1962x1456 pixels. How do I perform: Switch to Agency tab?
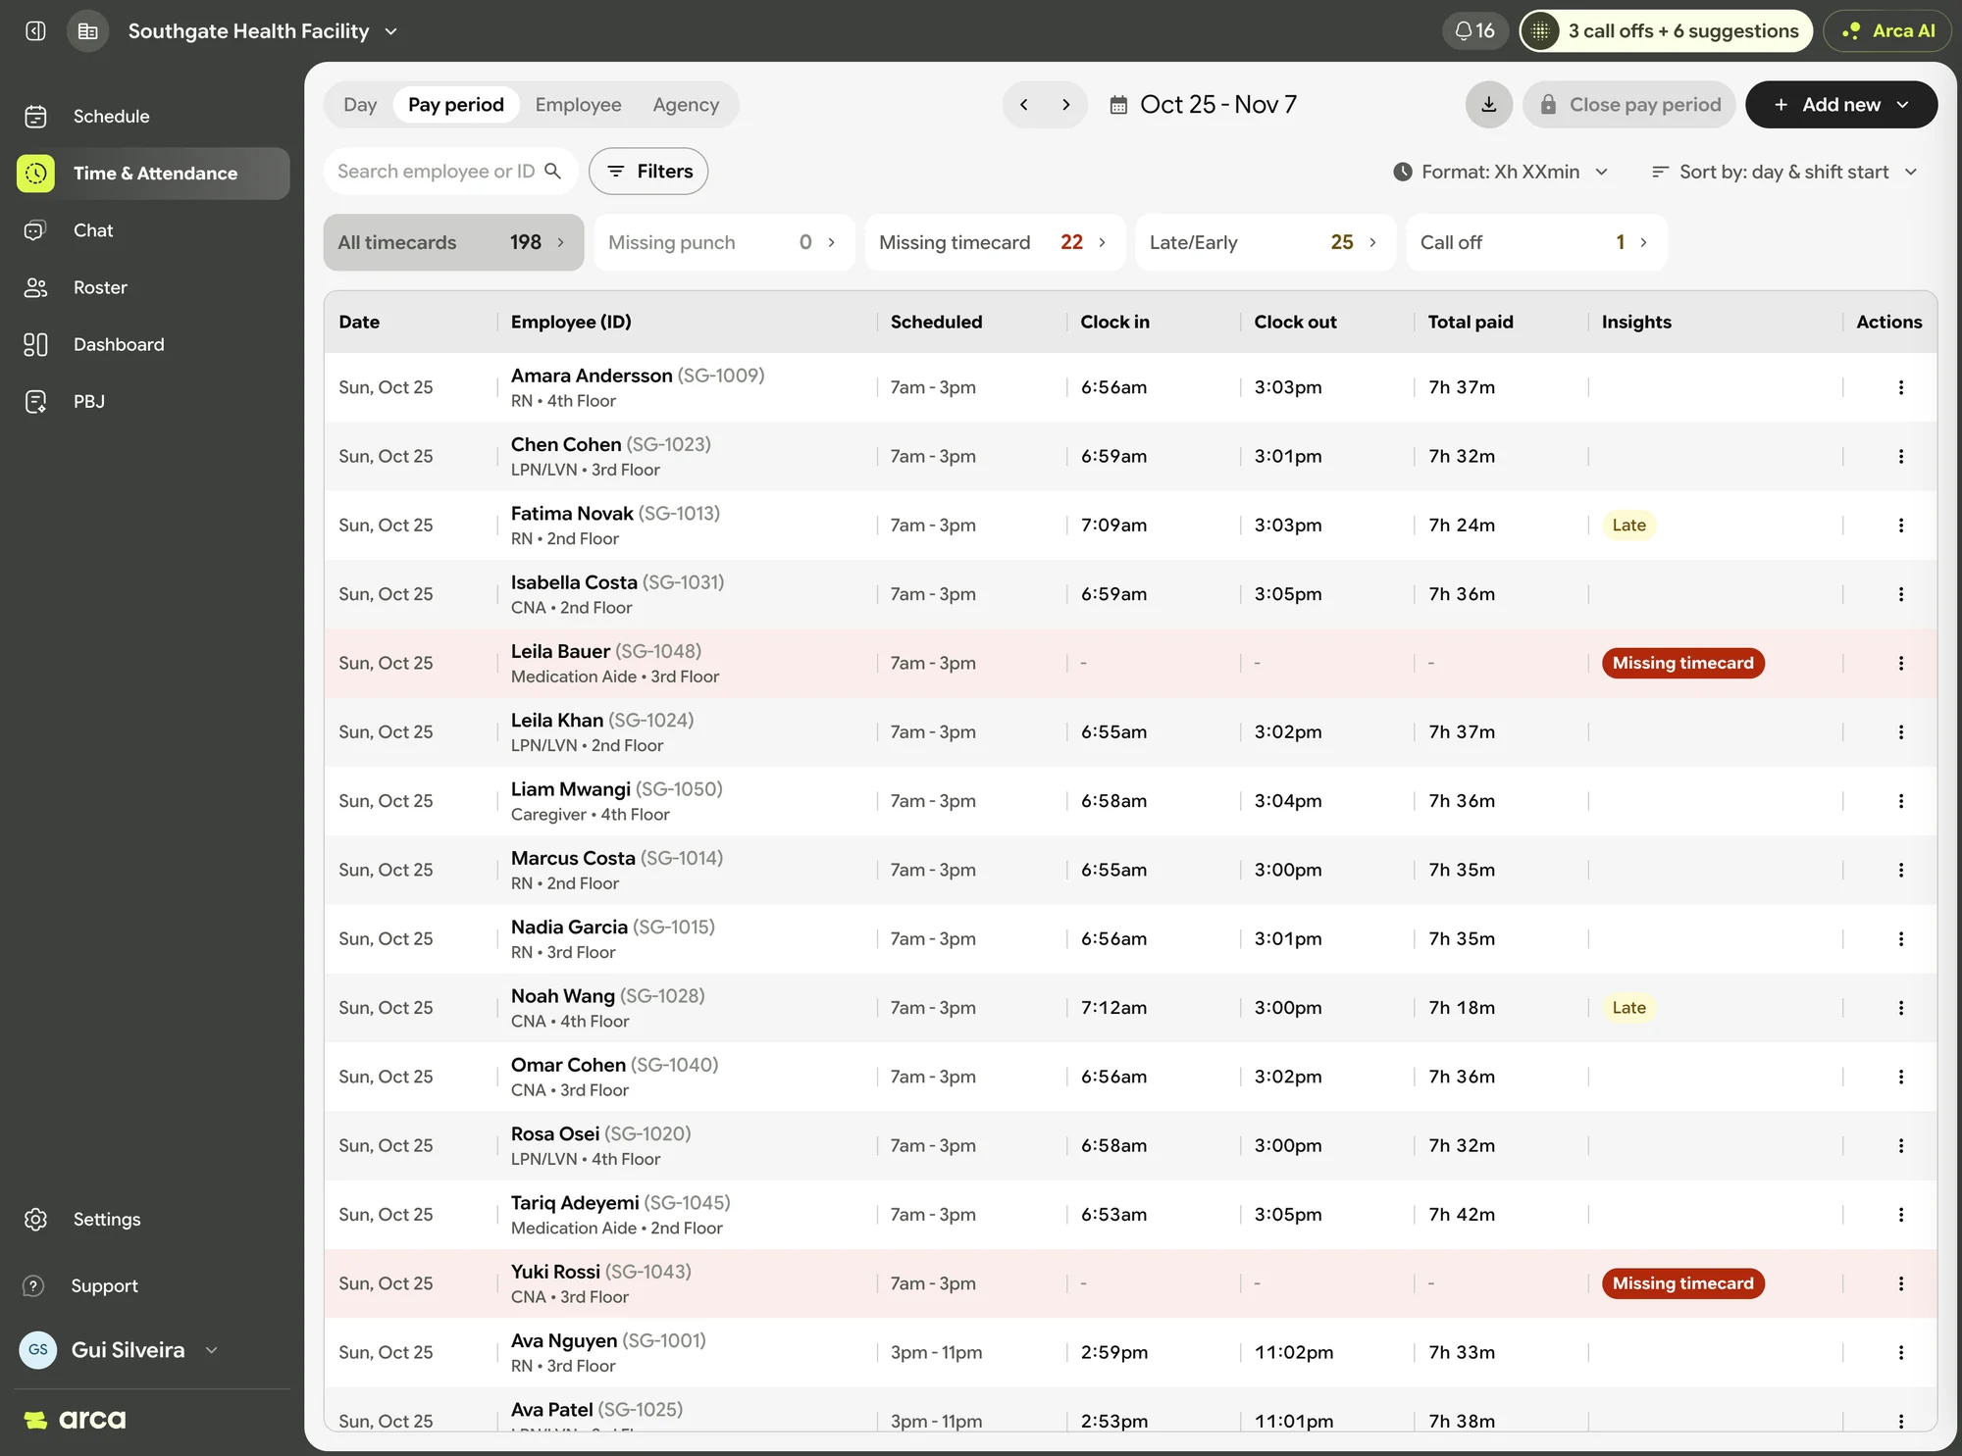pyautogui.click(x=686, y=105)
